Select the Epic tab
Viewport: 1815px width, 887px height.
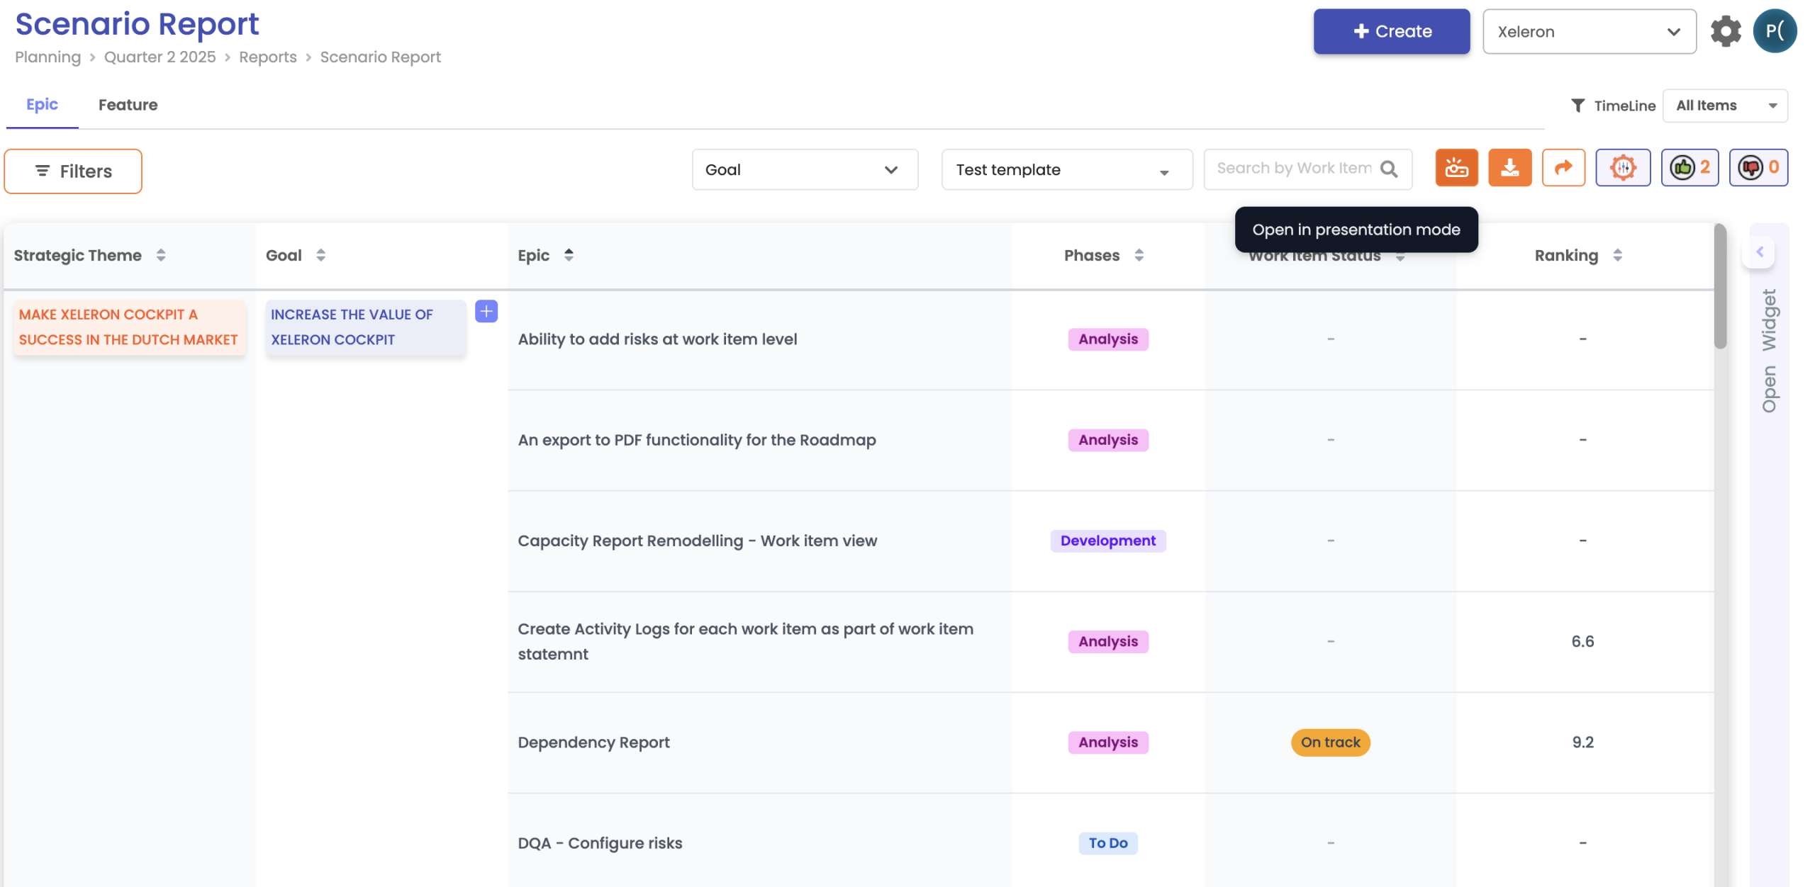click(42, 105)
